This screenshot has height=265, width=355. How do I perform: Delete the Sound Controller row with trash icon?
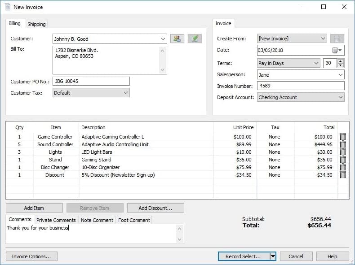click(x=343, y=144)
